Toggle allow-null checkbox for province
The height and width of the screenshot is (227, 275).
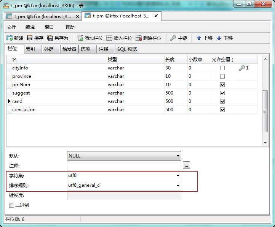222,76
